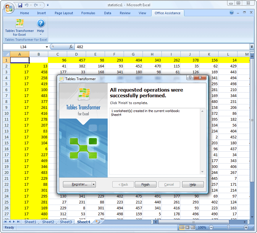Select cell B3 containing 458
Image resolution: width=257 pixels, height=233 pixels.
coord(39,72)
